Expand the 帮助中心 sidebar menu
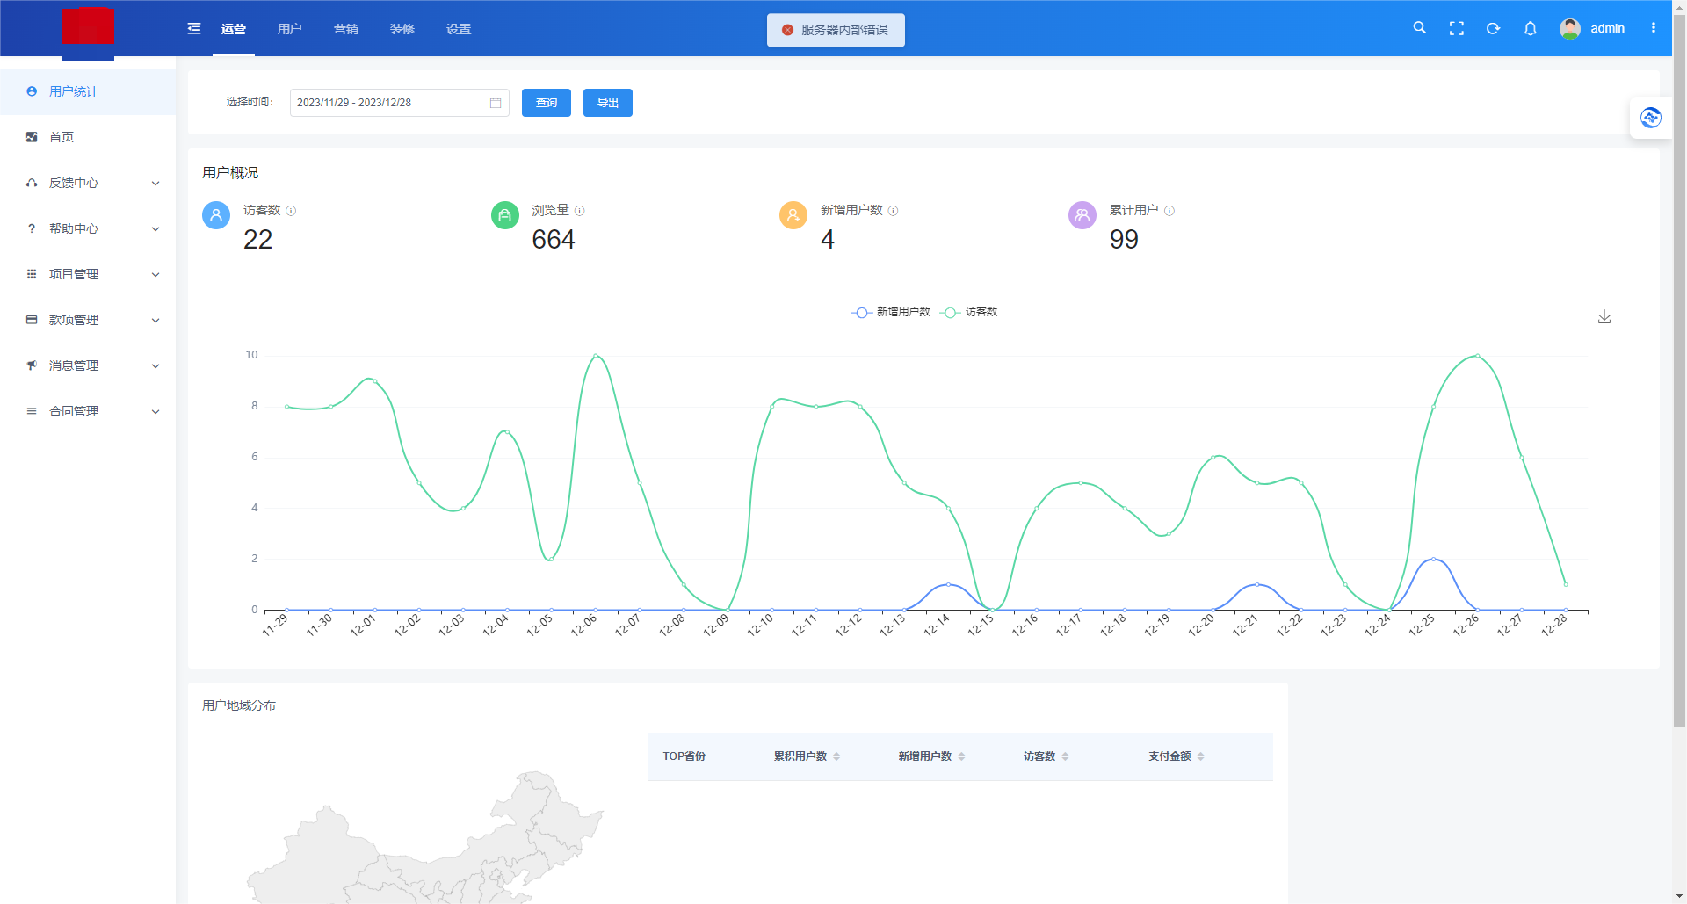Image resolution: width=1687 pixels, height=904 pixels. click(x=88, y=228)
